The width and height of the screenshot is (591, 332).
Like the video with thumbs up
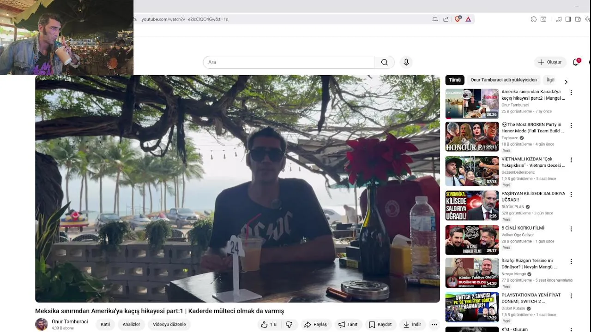click(x=269, y=325)
